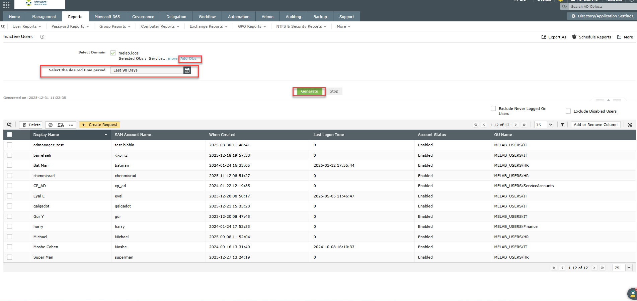The width and height of the screenshot is (637, 301).
Task: Open the Auditing tab
Action: (x=293, y=17)
